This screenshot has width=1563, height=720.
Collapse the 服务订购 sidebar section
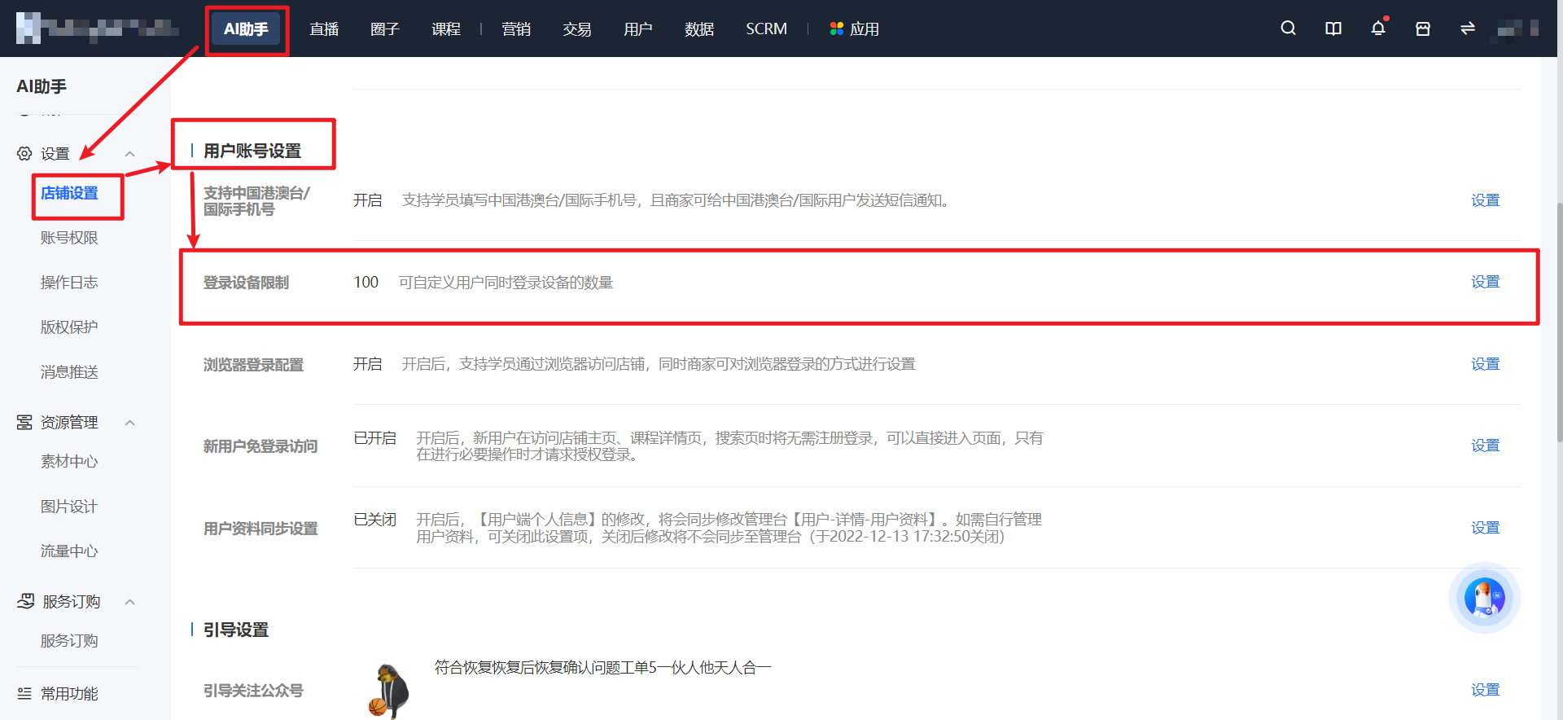click(129, 601)
